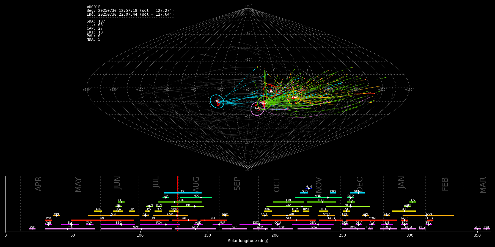Select the orange CAP bar in the timeline

[170, 215]
